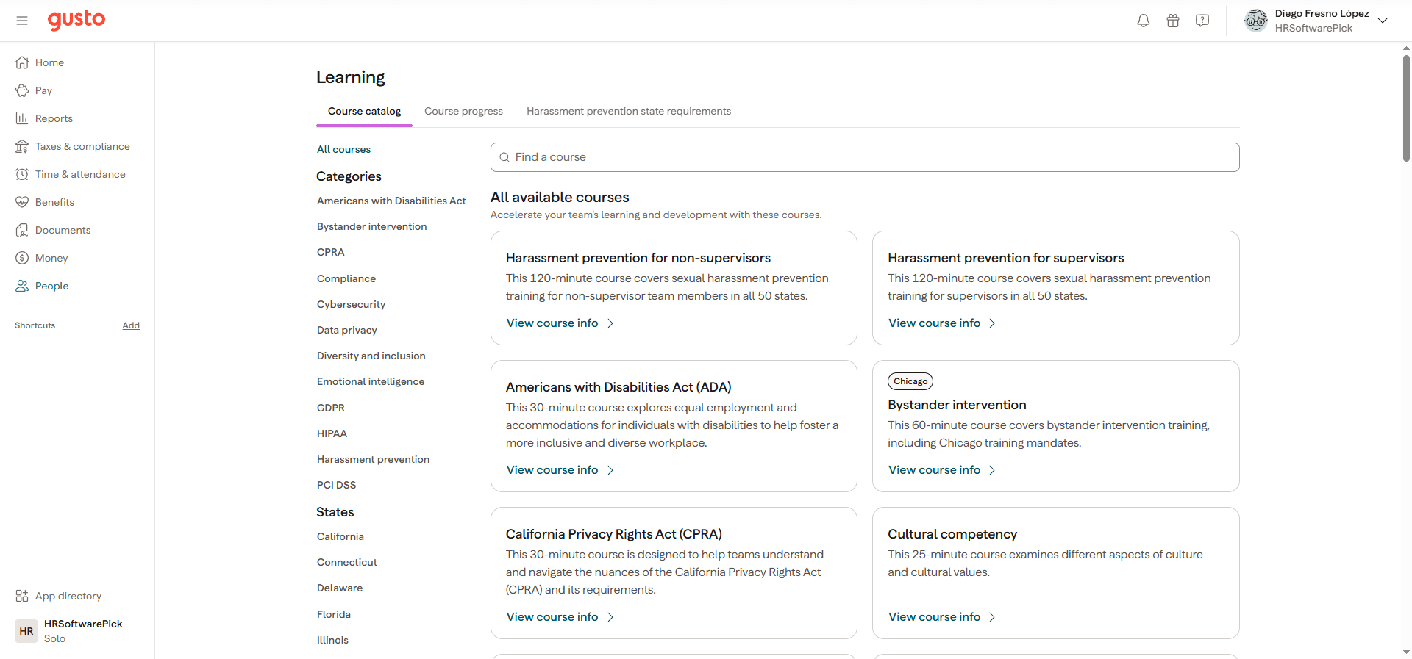This screenshot has width=1412, height=659.
Task: View course info for Bystander intervention
Action: coord(941,470)
